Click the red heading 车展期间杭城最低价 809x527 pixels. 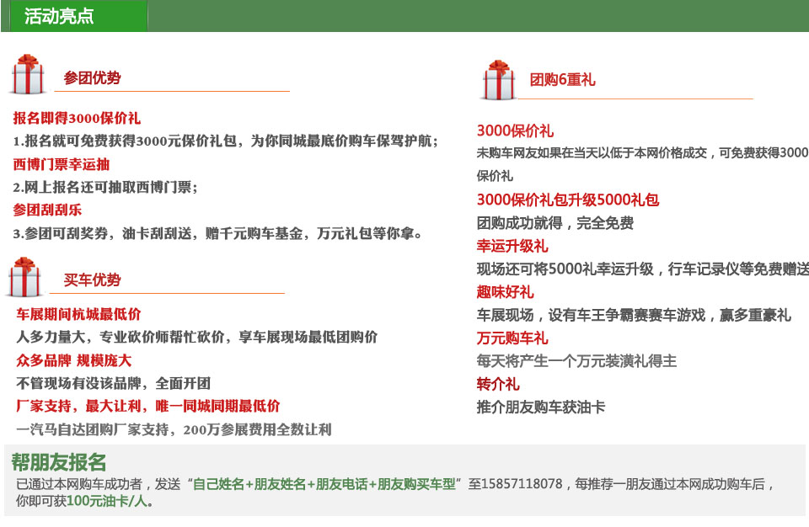78,314
